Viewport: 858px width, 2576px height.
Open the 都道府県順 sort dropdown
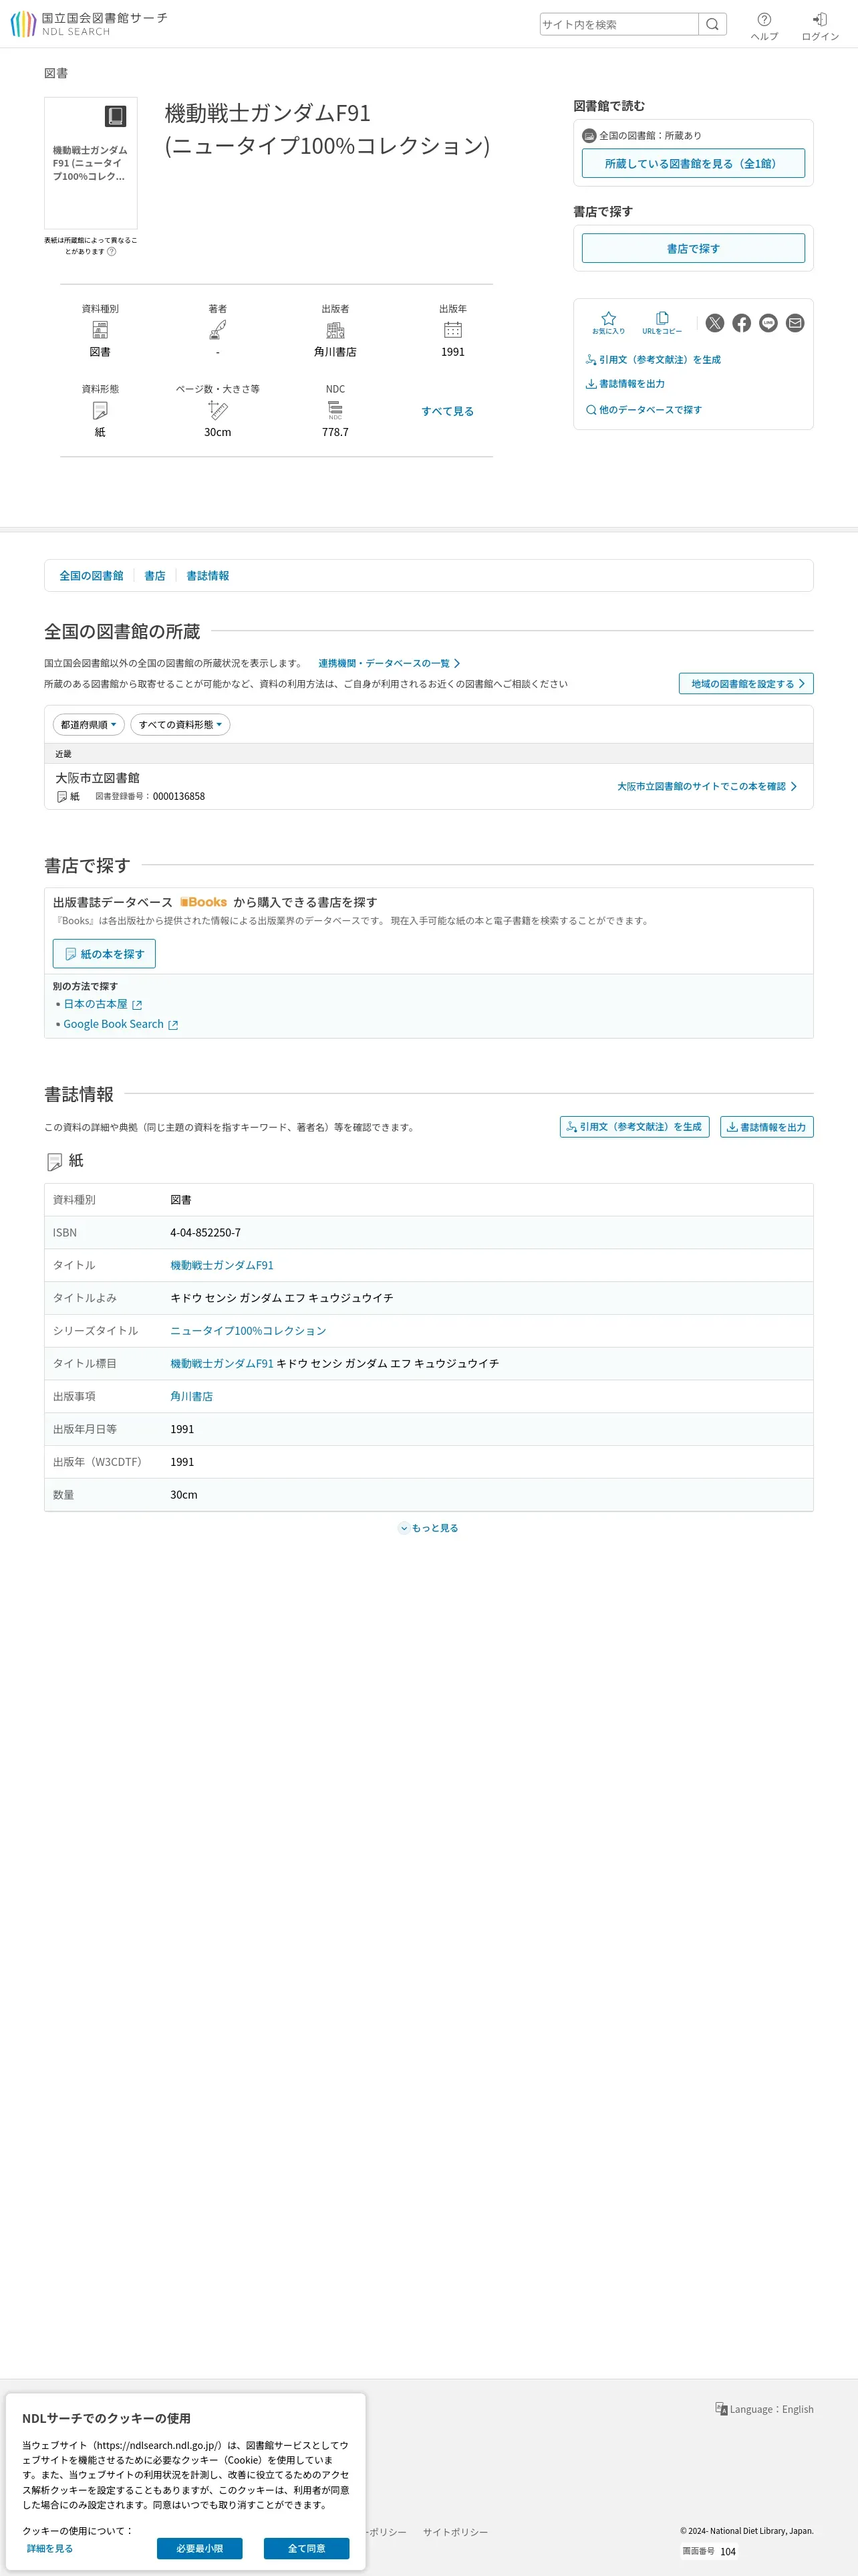(x=89, y=725)
